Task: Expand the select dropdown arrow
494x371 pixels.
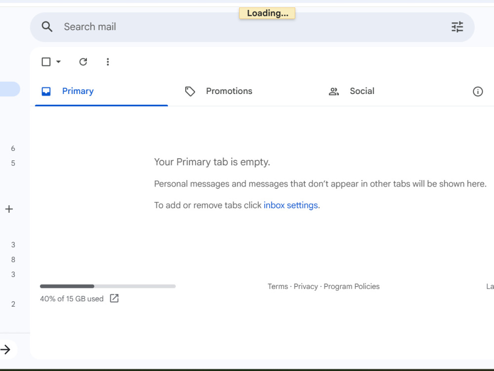Action: [59, 62]
